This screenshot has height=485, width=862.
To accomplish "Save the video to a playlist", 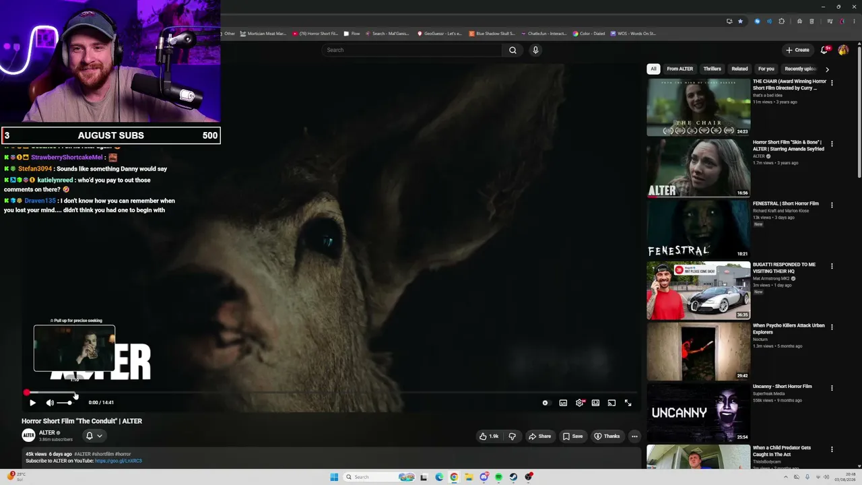I will 573,437.
